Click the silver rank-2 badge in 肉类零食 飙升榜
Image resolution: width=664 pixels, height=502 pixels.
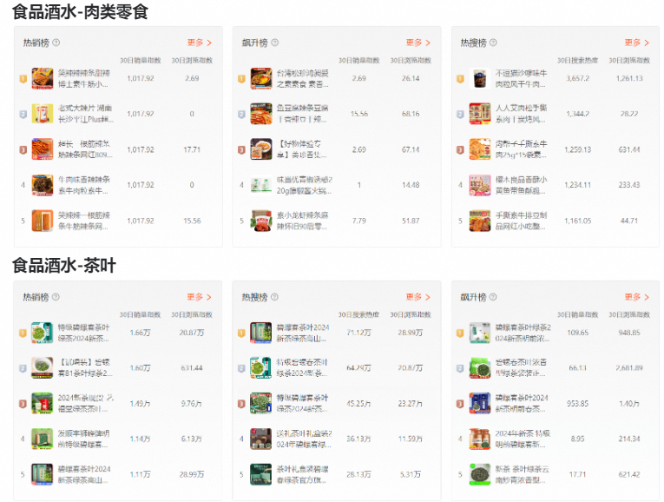[x=242, y=114]
